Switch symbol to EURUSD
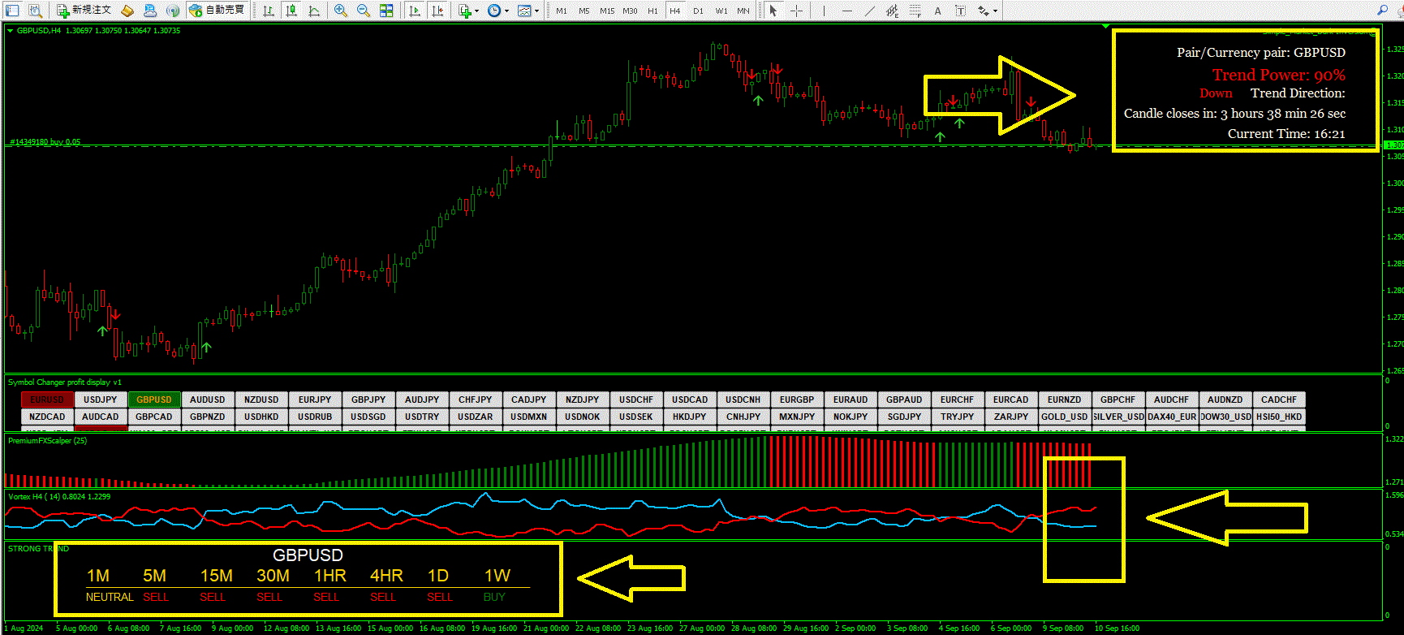Screen dimensions: 1404x635 pos(47,400)
